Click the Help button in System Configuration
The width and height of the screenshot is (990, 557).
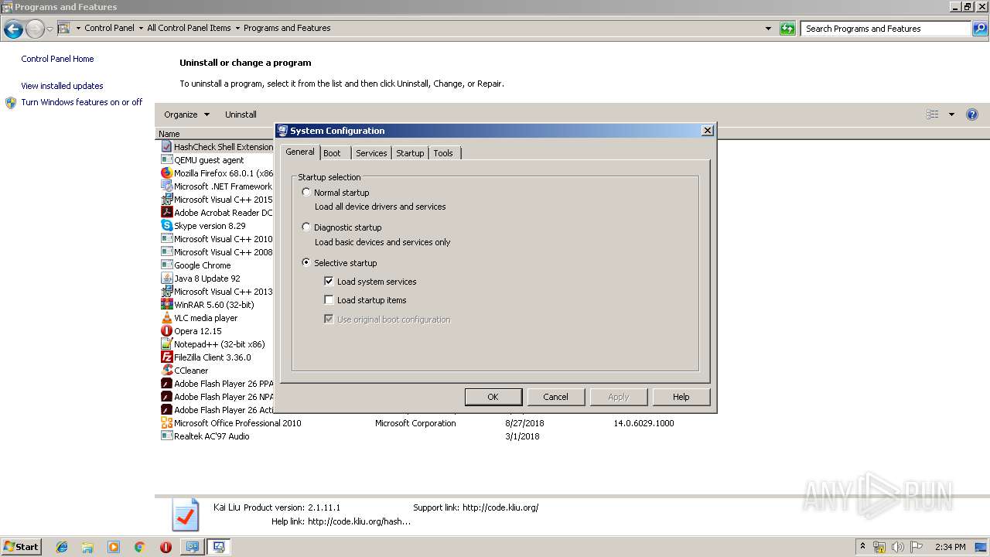pos(681,397)
